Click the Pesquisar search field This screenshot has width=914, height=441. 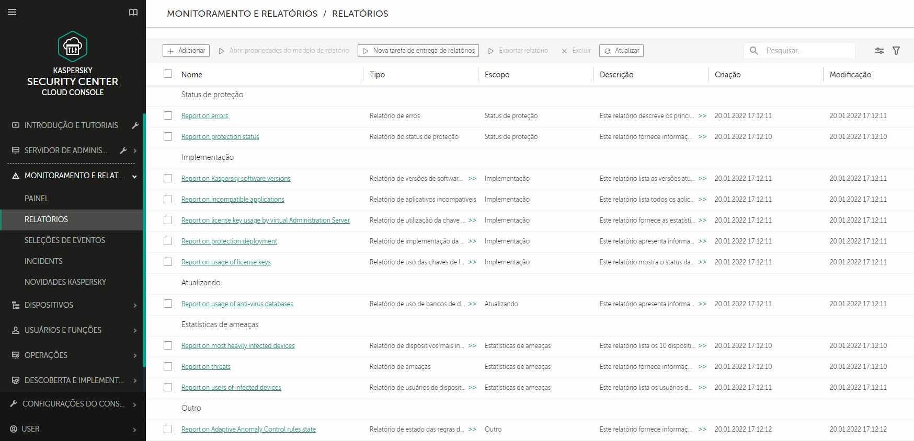pos(805,51)
